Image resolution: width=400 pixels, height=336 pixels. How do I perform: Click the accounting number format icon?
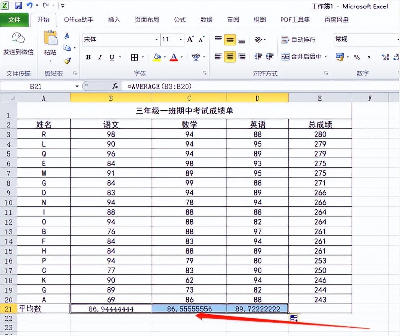(340, 57)
